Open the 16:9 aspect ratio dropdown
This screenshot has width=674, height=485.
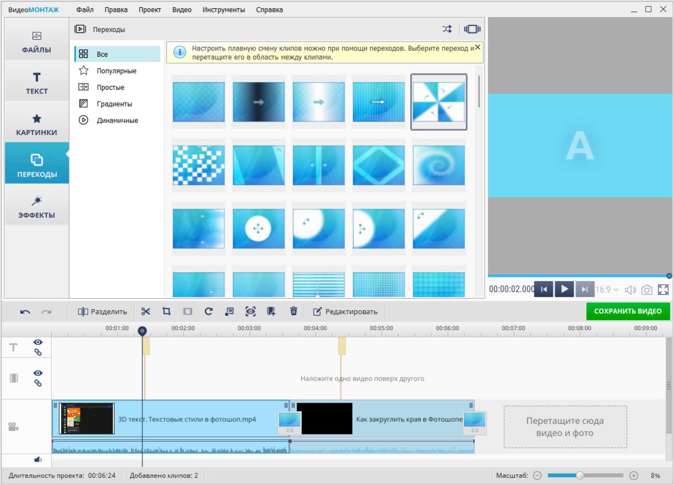[x=606, y=290]
